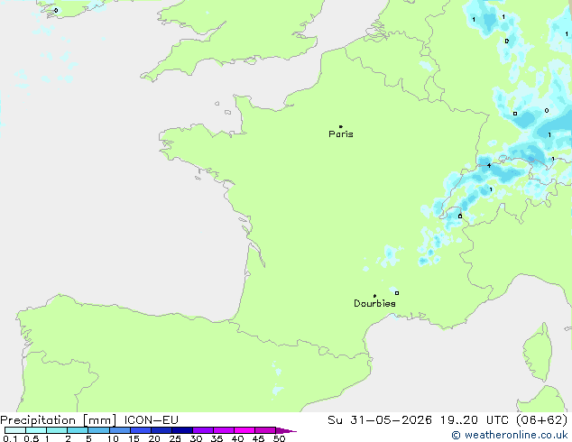Select the 2–5 mm legend color swatch
The height and width of the screenshot is (442, 572).
click(78, 430)
